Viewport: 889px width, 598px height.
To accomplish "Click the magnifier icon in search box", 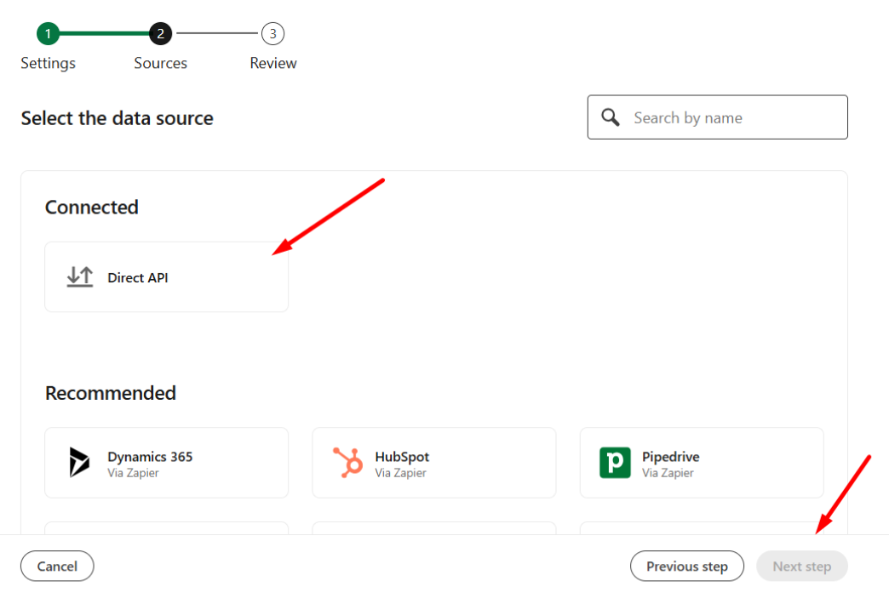I will pos(611,117).
